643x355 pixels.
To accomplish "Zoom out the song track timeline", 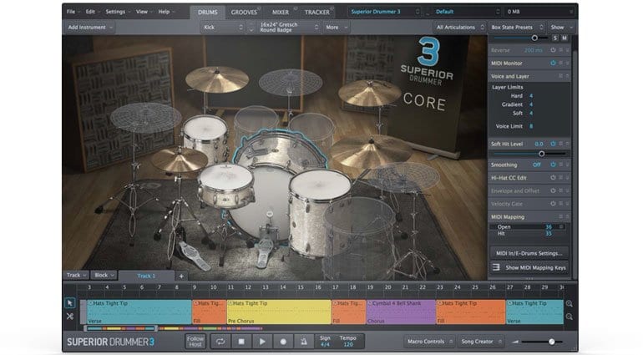I will [x=570, y=317].
